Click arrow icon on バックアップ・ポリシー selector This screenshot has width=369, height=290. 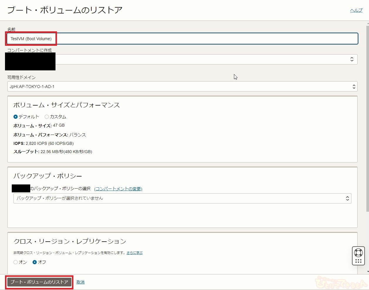pos(347,199)
